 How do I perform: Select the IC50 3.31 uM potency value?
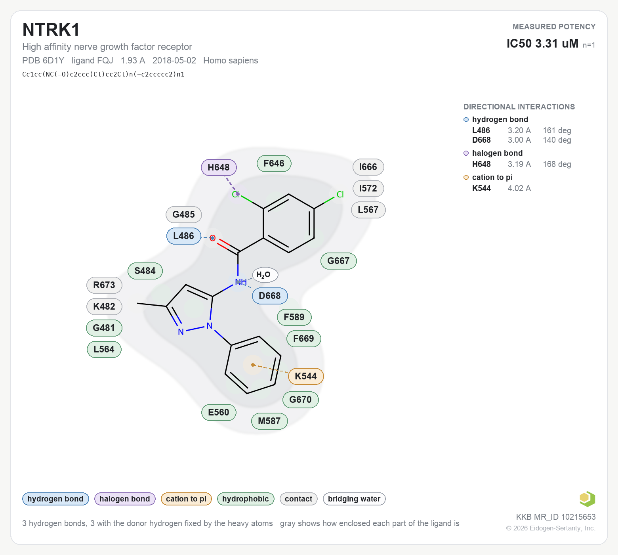542,44
